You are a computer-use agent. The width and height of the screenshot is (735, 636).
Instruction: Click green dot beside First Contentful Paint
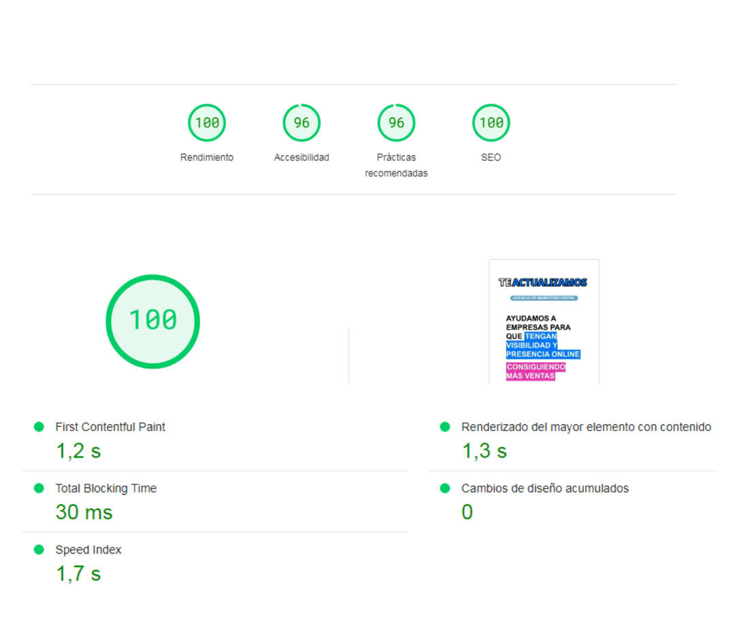39,427
